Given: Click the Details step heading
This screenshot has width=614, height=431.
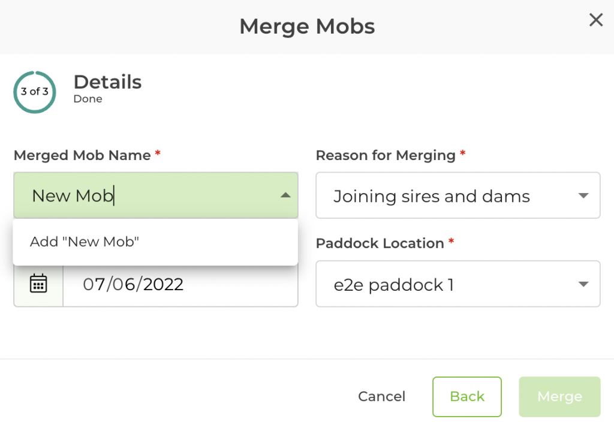Looking at the screenshot, I should point(107,82).
